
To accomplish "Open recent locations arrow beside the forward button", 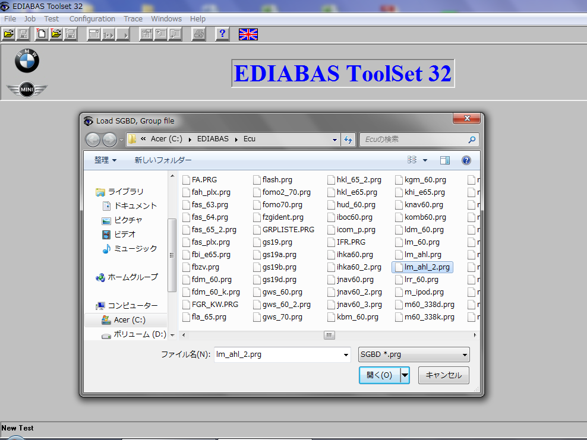I will tap(121, 140).
